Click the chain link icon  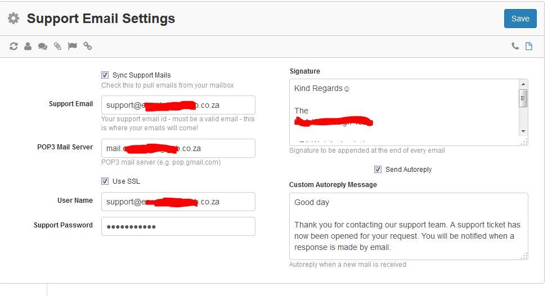coord(88,46)
